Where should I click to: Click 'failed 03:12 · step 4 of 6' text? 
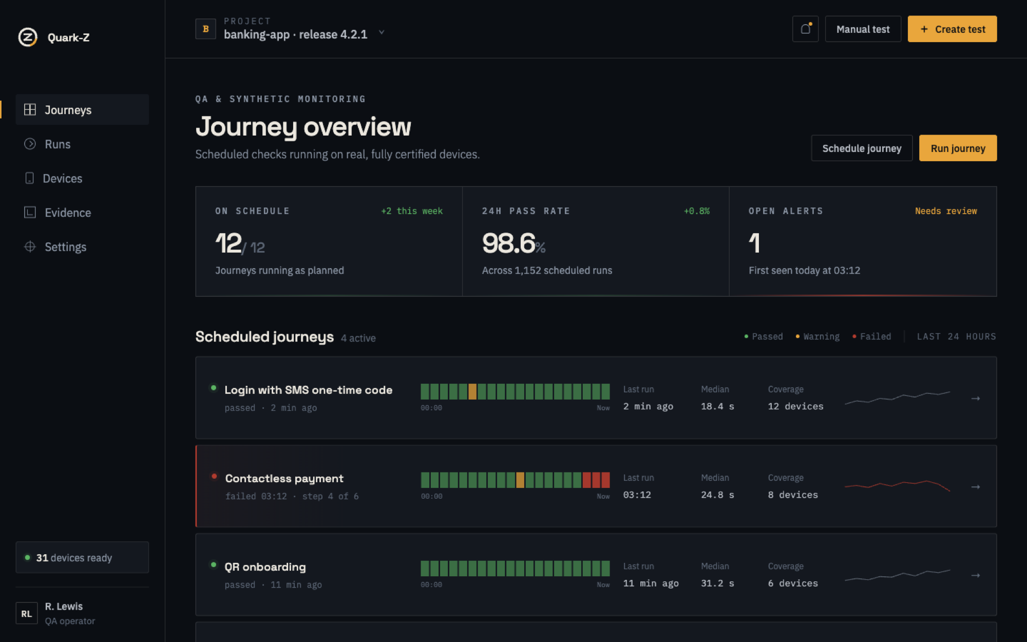[x=292, y=496]
